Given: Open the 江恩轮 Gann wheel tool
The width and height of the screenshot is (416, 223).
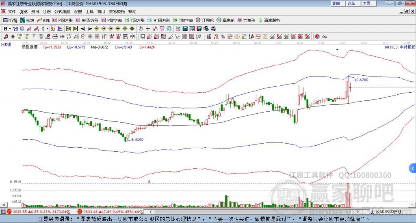Looking at the screenshot, I should pyautogui.click(x=205, y=20).
